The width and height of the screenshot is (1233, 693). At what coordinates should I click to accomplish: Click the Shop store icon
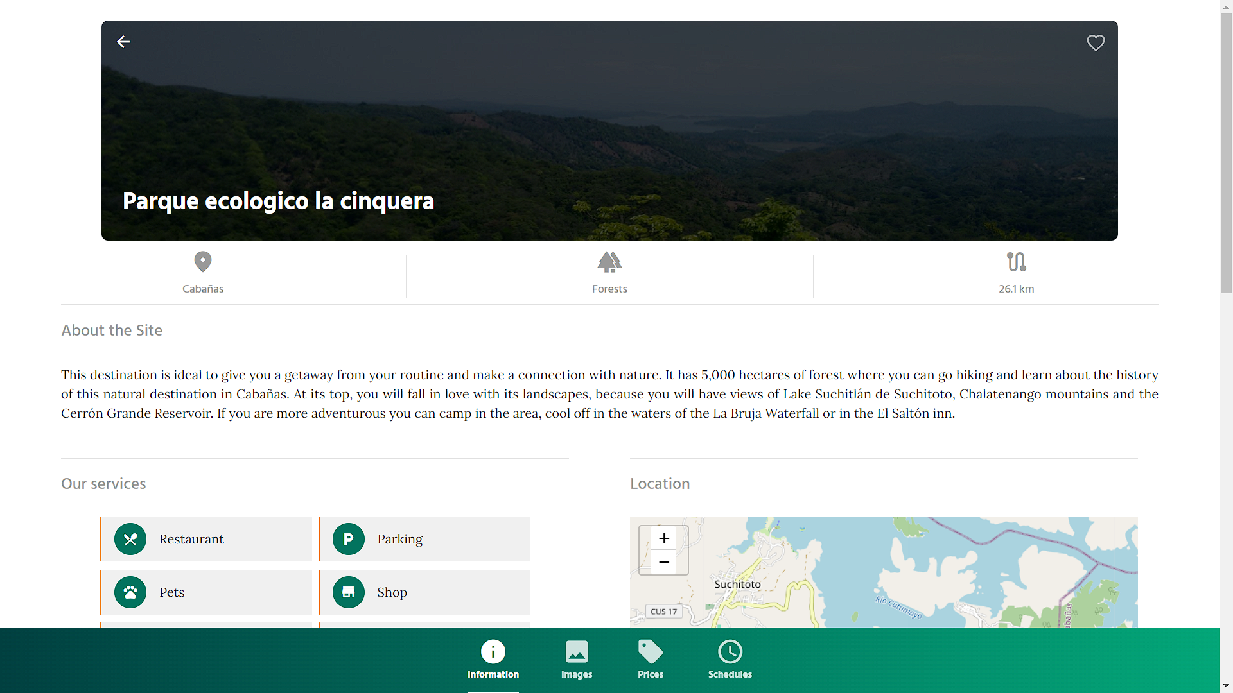pos(349,592)
